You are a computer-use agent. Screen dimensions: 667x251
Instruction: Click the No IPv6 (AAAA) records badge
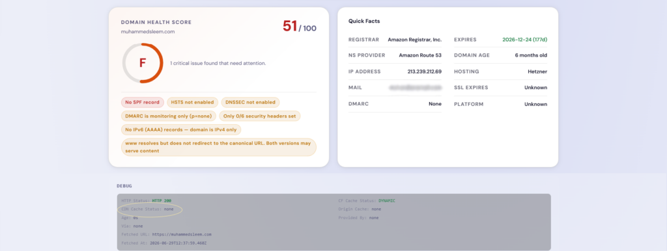181,129
